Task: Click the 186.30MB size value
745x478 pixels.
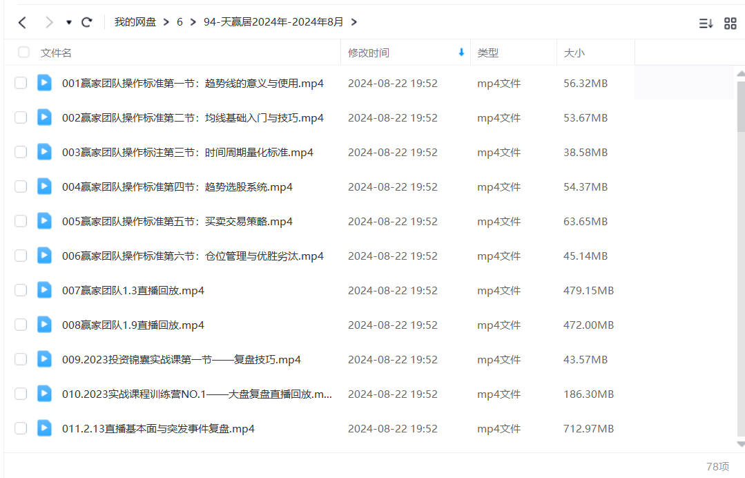Action: pos(589,394)
